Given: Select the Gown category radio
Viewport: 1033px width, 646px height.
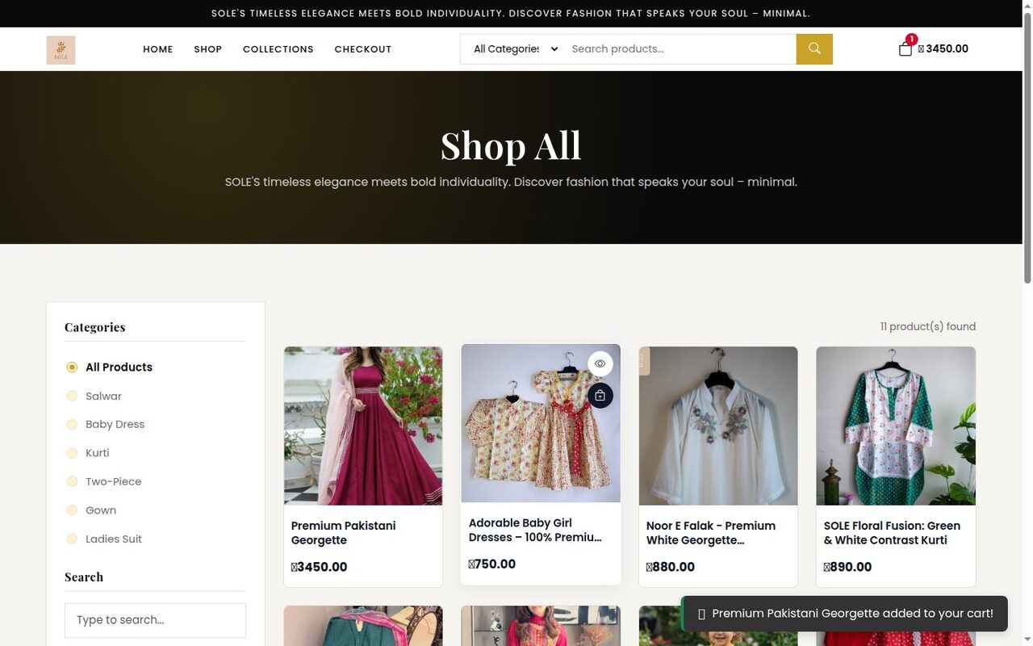Looking at the screenshot, I should point(72,510).
